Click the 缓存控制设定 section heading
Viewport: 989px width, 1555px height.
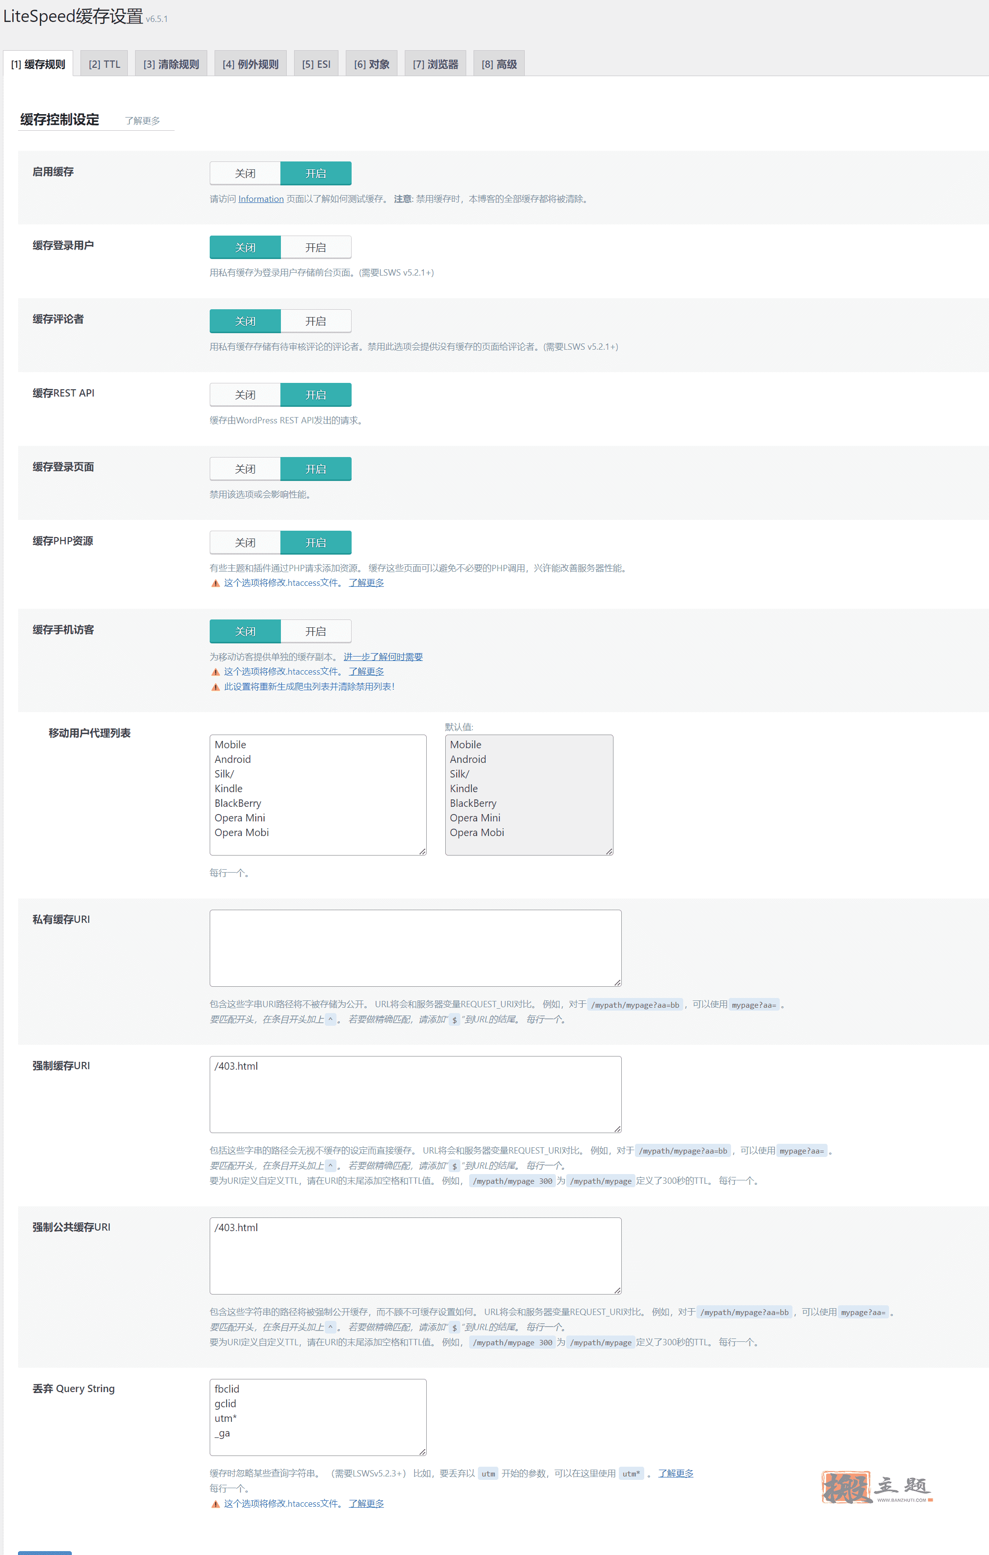59,120
